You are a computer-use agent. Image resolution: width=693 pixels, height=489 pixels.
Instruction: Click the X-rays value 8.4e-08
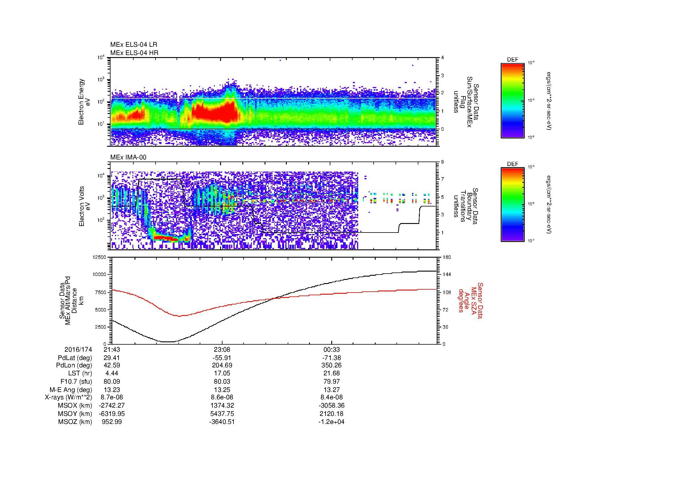(332, 397)
